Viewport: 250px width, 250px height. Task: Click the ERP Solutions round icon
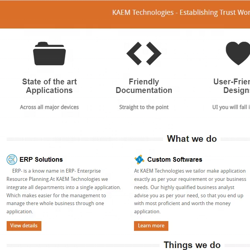point(12,159)
